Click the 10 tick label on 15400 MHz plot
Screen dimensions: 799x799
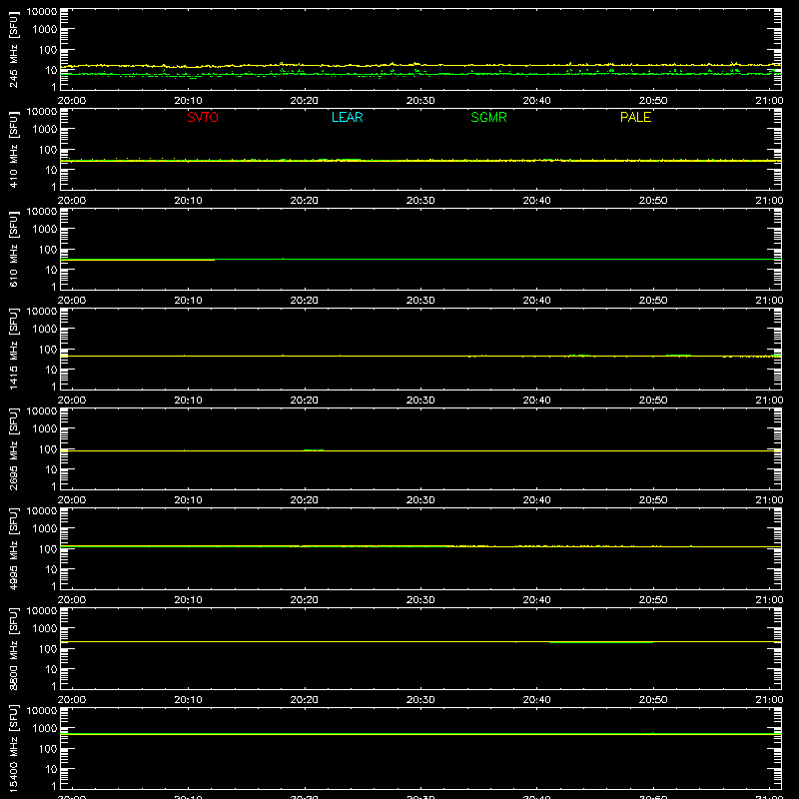click(51, 769)
